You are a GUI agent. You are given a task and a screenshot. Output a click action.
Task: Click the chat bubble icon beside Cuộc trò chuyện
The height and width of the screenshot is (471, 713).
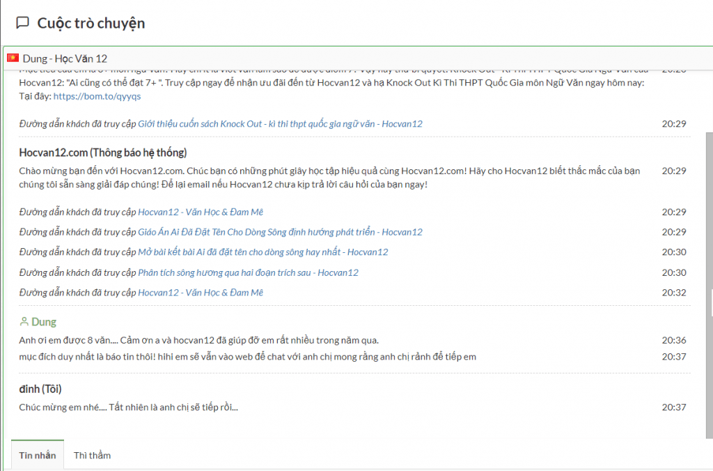click(x=22, y=22)
